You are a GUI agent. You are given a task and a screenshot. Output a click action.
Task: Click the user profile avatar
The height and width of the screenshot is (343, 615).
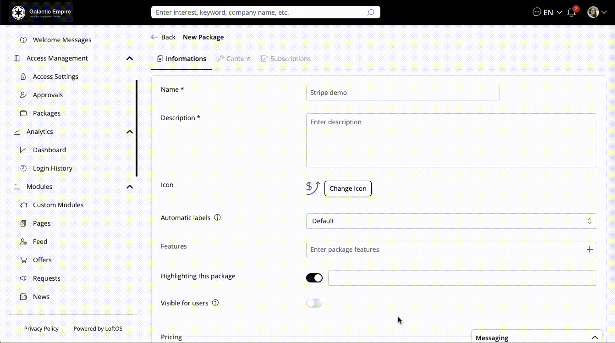click(x=593, y=12)
